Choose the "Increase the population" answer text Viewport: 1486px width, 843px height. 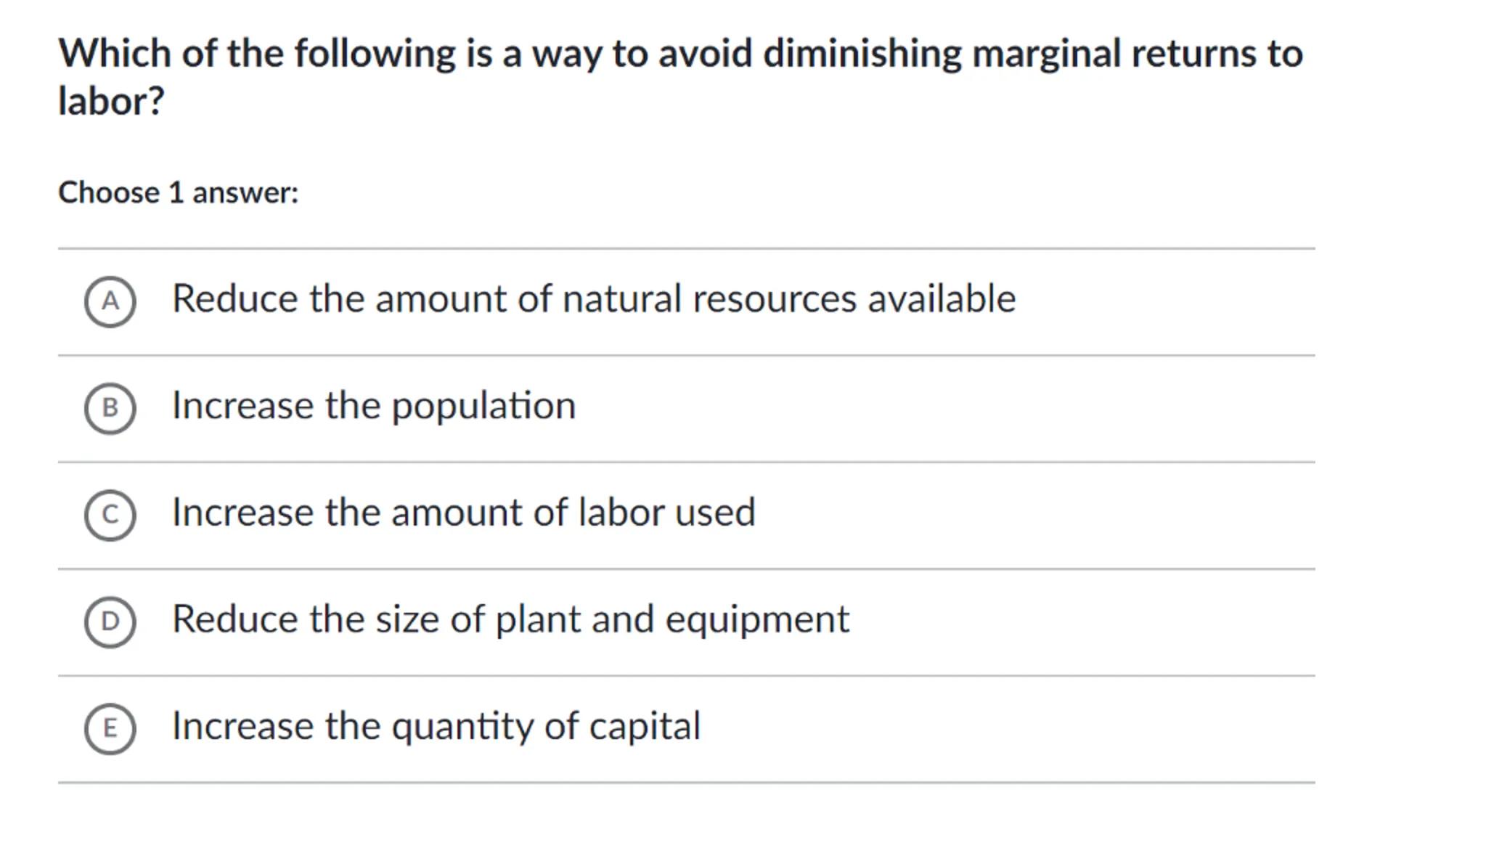pyautogui.click(x=373, y=406)
